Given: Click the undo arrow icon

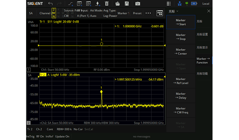Looking at the screenshot, I should click(x=50, y=4).
